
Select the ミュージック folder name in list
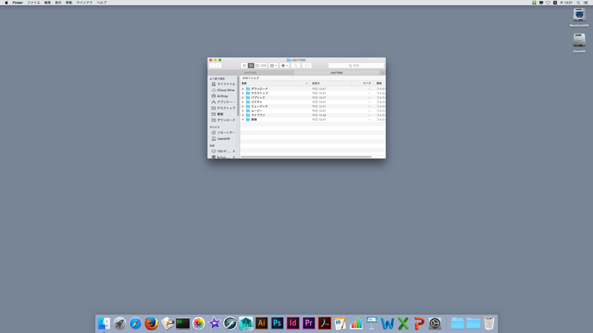(259, 107)
